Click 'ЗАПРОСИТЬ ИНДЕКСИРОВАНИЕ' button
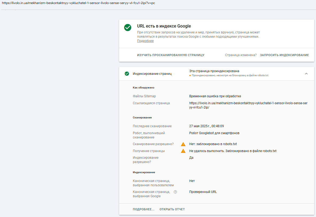Screen dimensions: 316x217 284,55
